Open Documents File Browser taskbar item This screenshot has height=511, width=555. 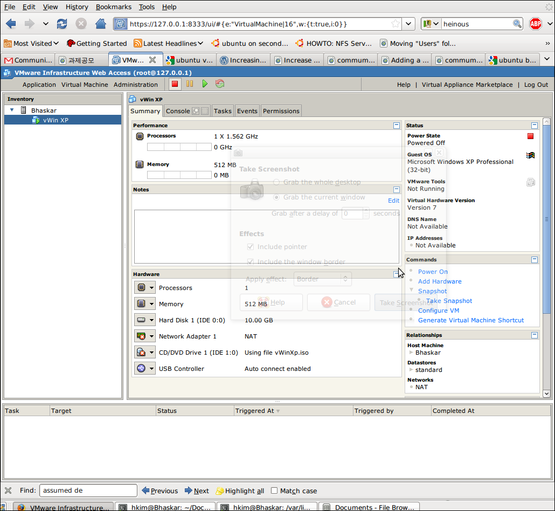click(x=369, y=507)
